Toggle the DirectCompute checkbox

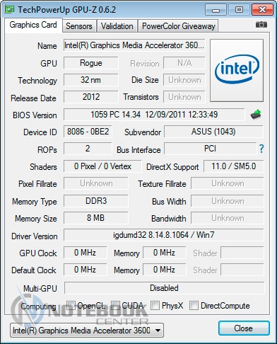pyautogui.click(x=194, y=305)
